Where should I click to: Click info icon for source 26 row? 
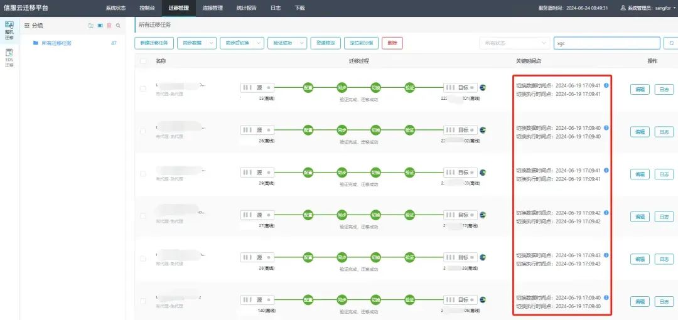tap(606, 127)
